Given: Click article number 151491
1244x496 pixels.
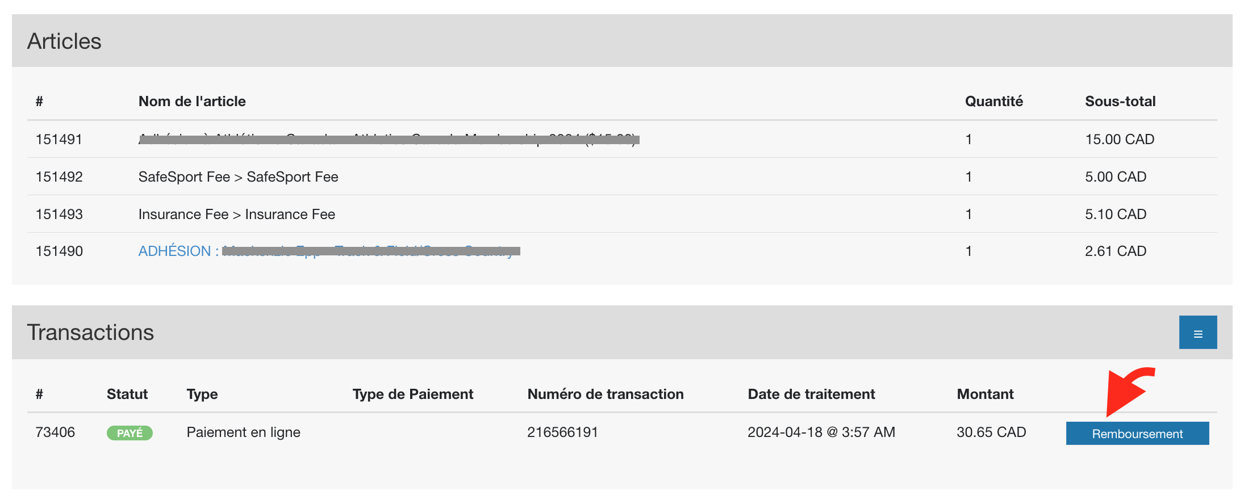Looking at the screenshot, I should click(59, 139).
